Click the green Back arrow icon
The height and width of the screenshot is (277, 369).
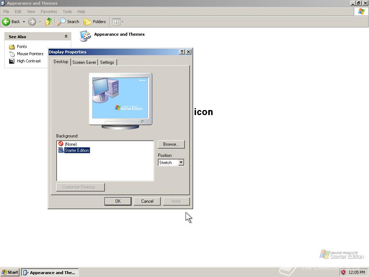click(6, 22)
